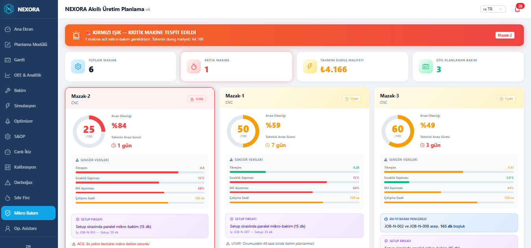Screen dimensions: 531x248
Task: Open the TR language dropdown
Action: (493, 9)
